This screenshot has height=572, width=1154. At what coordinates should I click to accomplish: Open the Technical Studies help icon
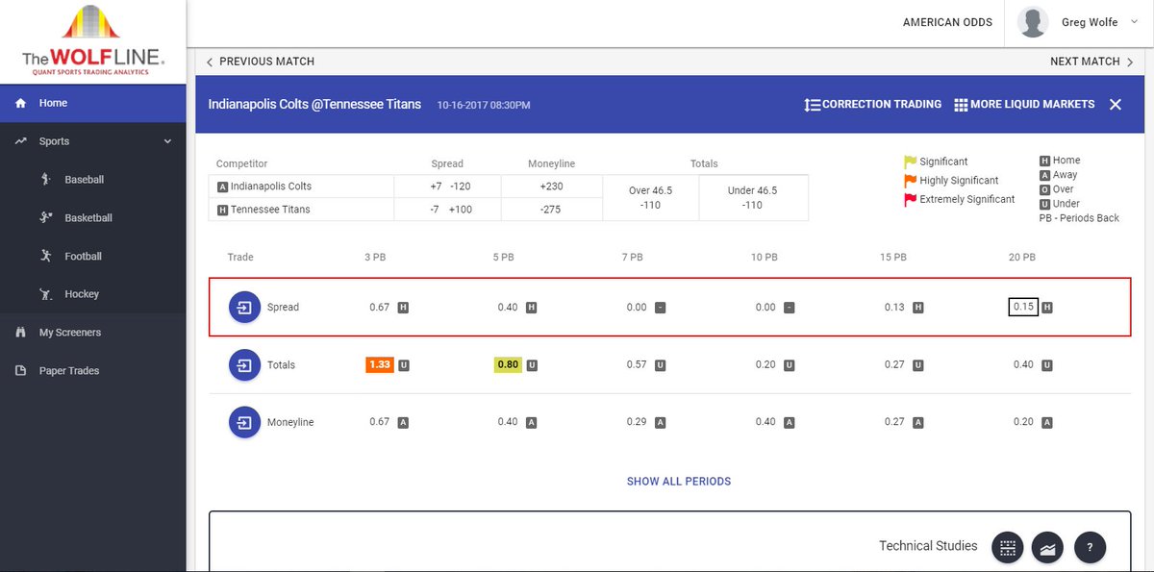[x=1090, y=547]
